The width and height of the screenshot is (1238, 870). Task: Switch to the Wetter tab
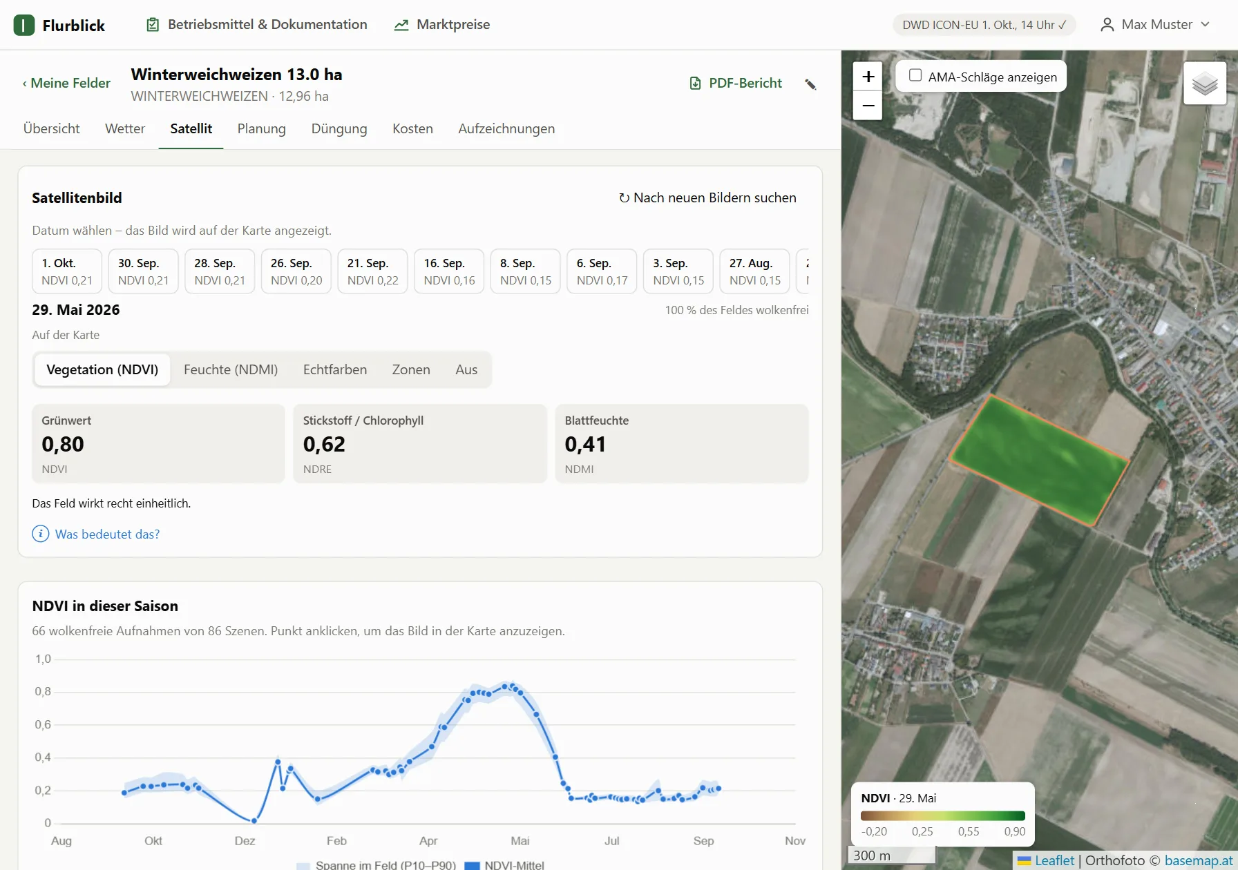tap(125, 128)
